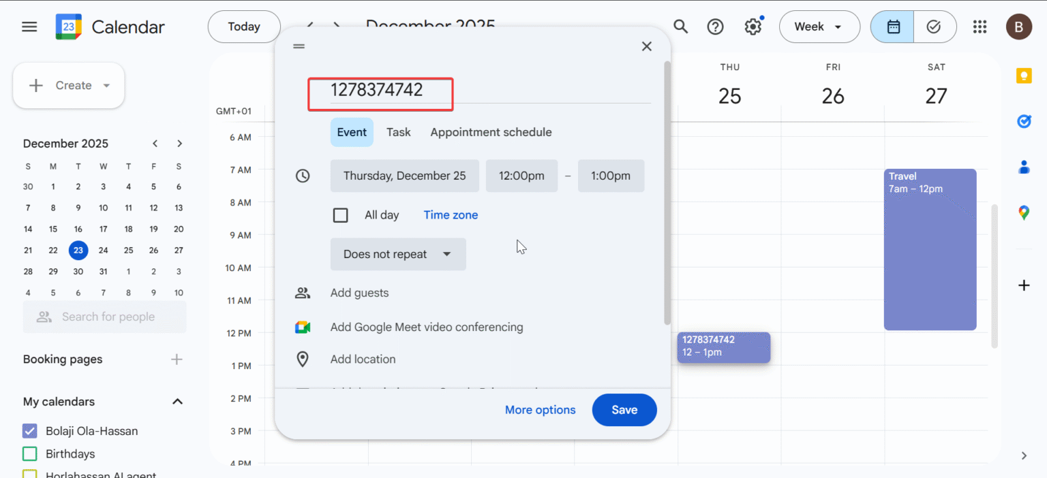The image size is (1047, 478).
Task: Select the Task tab
Action: tap(399, 132)
